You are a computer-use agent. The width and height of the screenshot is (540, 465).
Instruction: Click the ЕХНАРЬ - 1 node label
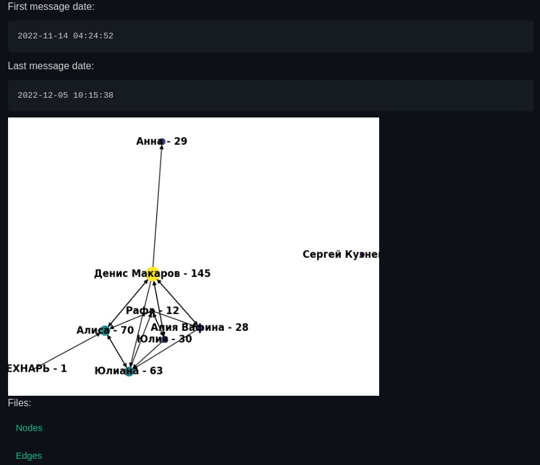pyautogui.click(x=37, y=369)
